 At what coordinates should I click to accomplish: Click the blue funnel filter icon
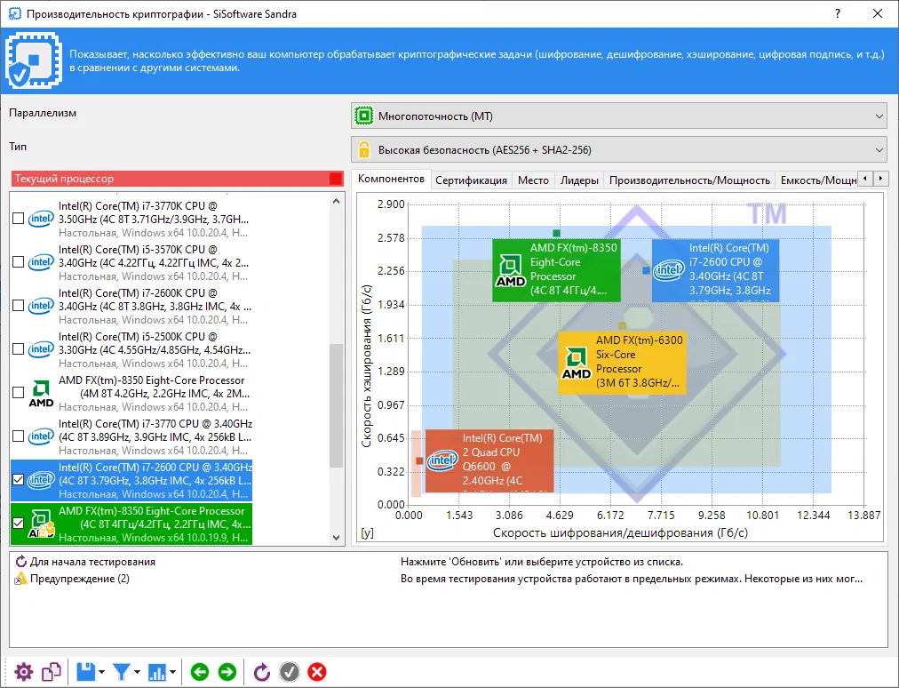[x=122, y=672]
